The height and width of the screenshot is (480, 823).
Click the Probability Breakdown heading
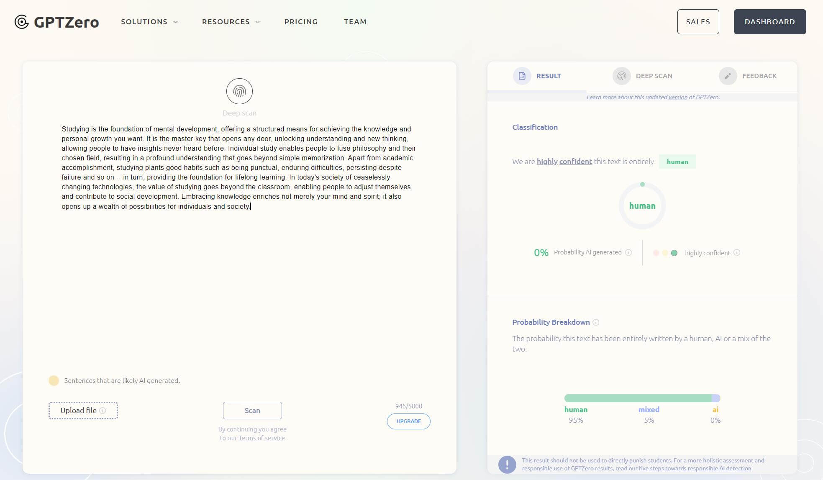coord(551,322)
